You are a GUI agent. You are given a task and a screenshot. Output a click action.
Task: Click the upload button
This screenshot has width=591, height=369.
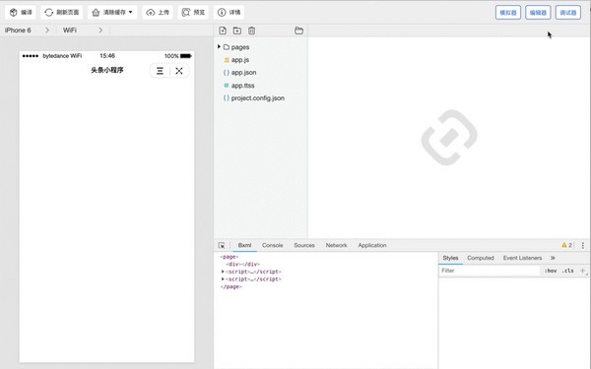[x=158, y=13]
